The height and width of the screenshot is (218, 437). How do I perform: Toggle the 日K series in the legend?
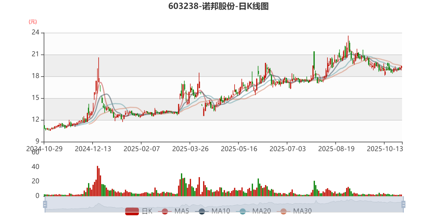point(139,211)
